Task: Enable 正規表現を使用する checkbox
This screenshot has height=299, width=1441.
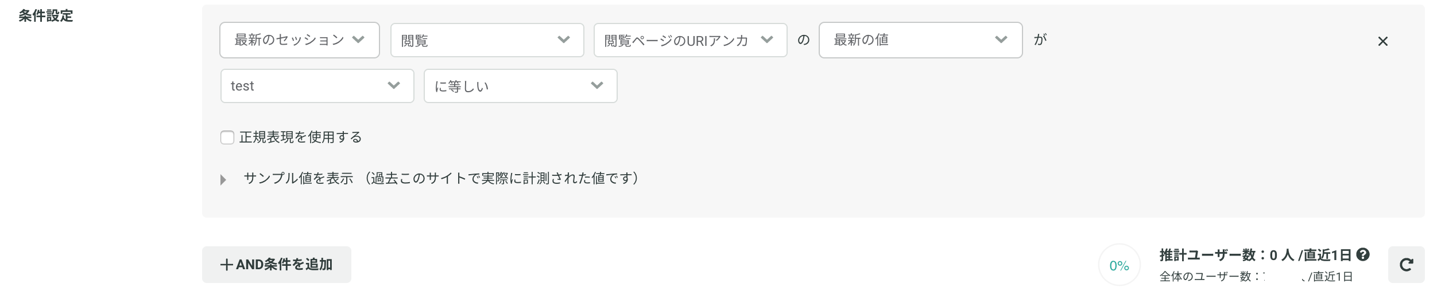Action: (x=227, y=137)
